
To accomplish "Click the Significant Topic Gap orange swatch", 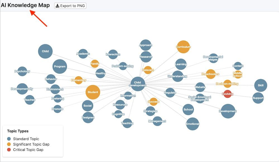I will (x=9, y=144).
